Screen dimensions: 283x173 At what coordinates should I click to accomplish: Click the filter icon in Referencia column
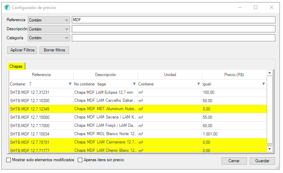70,84
